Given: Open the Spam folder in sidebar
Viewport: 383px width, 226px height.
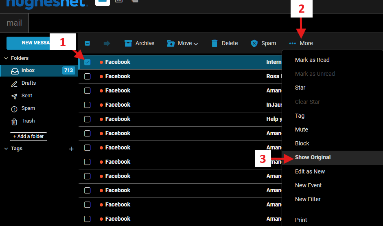Looking at the screenshot, I should [28, 108].
